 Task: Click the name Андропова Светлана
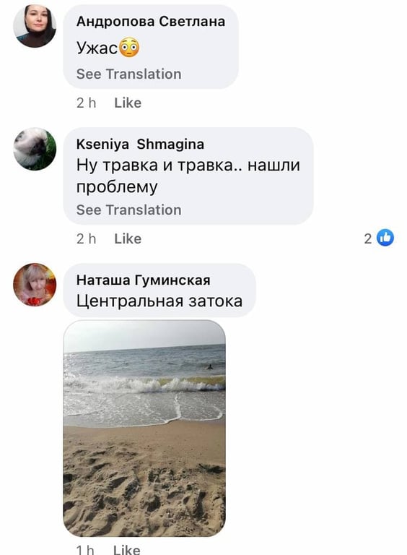[151, 22]
